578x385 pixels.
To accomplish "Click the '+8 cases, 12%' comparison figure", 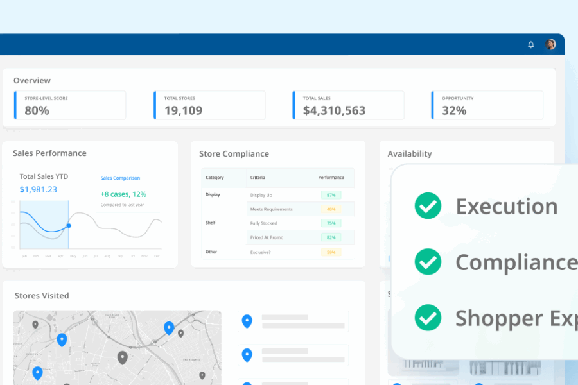I will 123,194.
